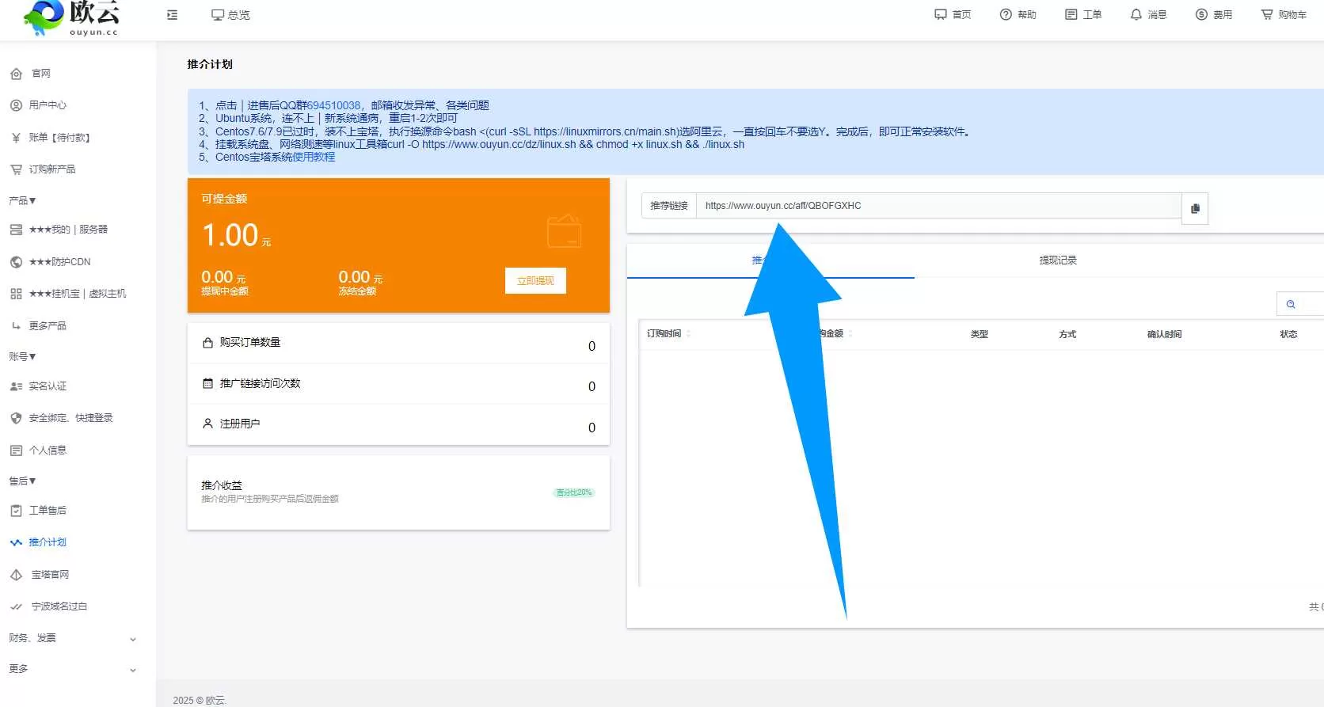Collapse the 产品 sidebar section

coord(23,201)
